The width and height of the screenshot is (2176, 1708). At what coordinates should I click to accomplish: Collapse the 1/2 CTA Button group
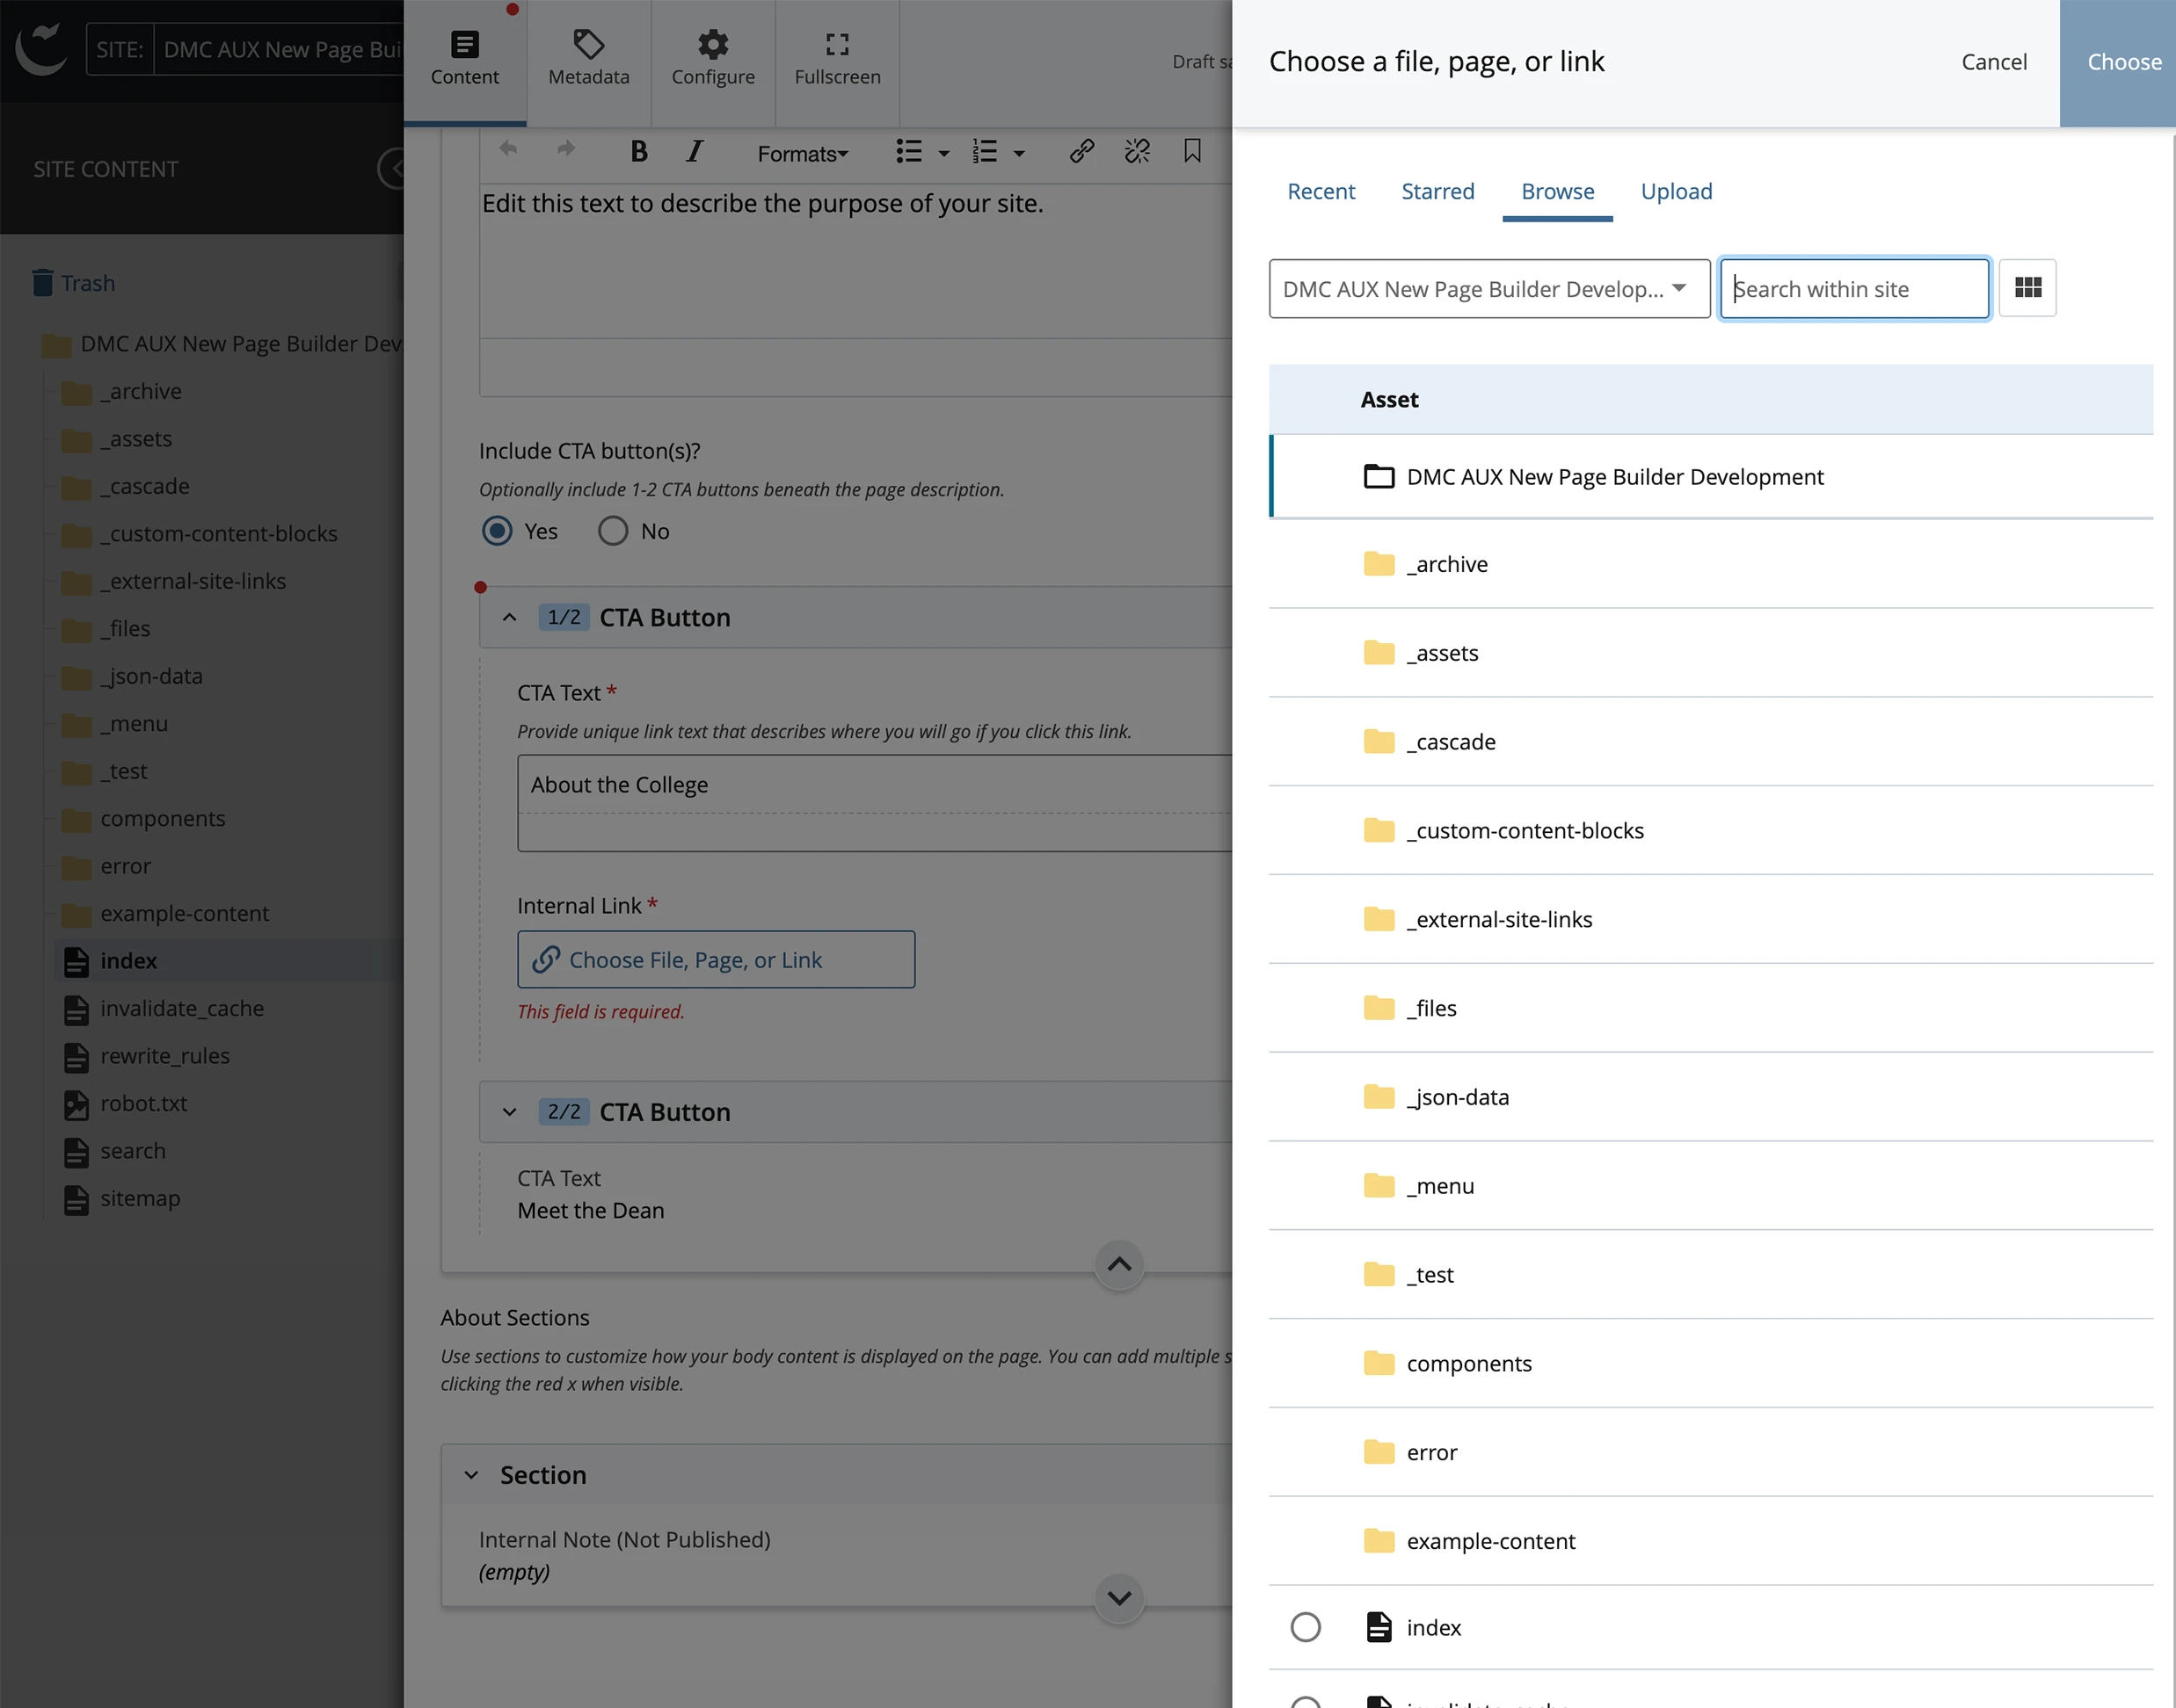pos(509,617)
